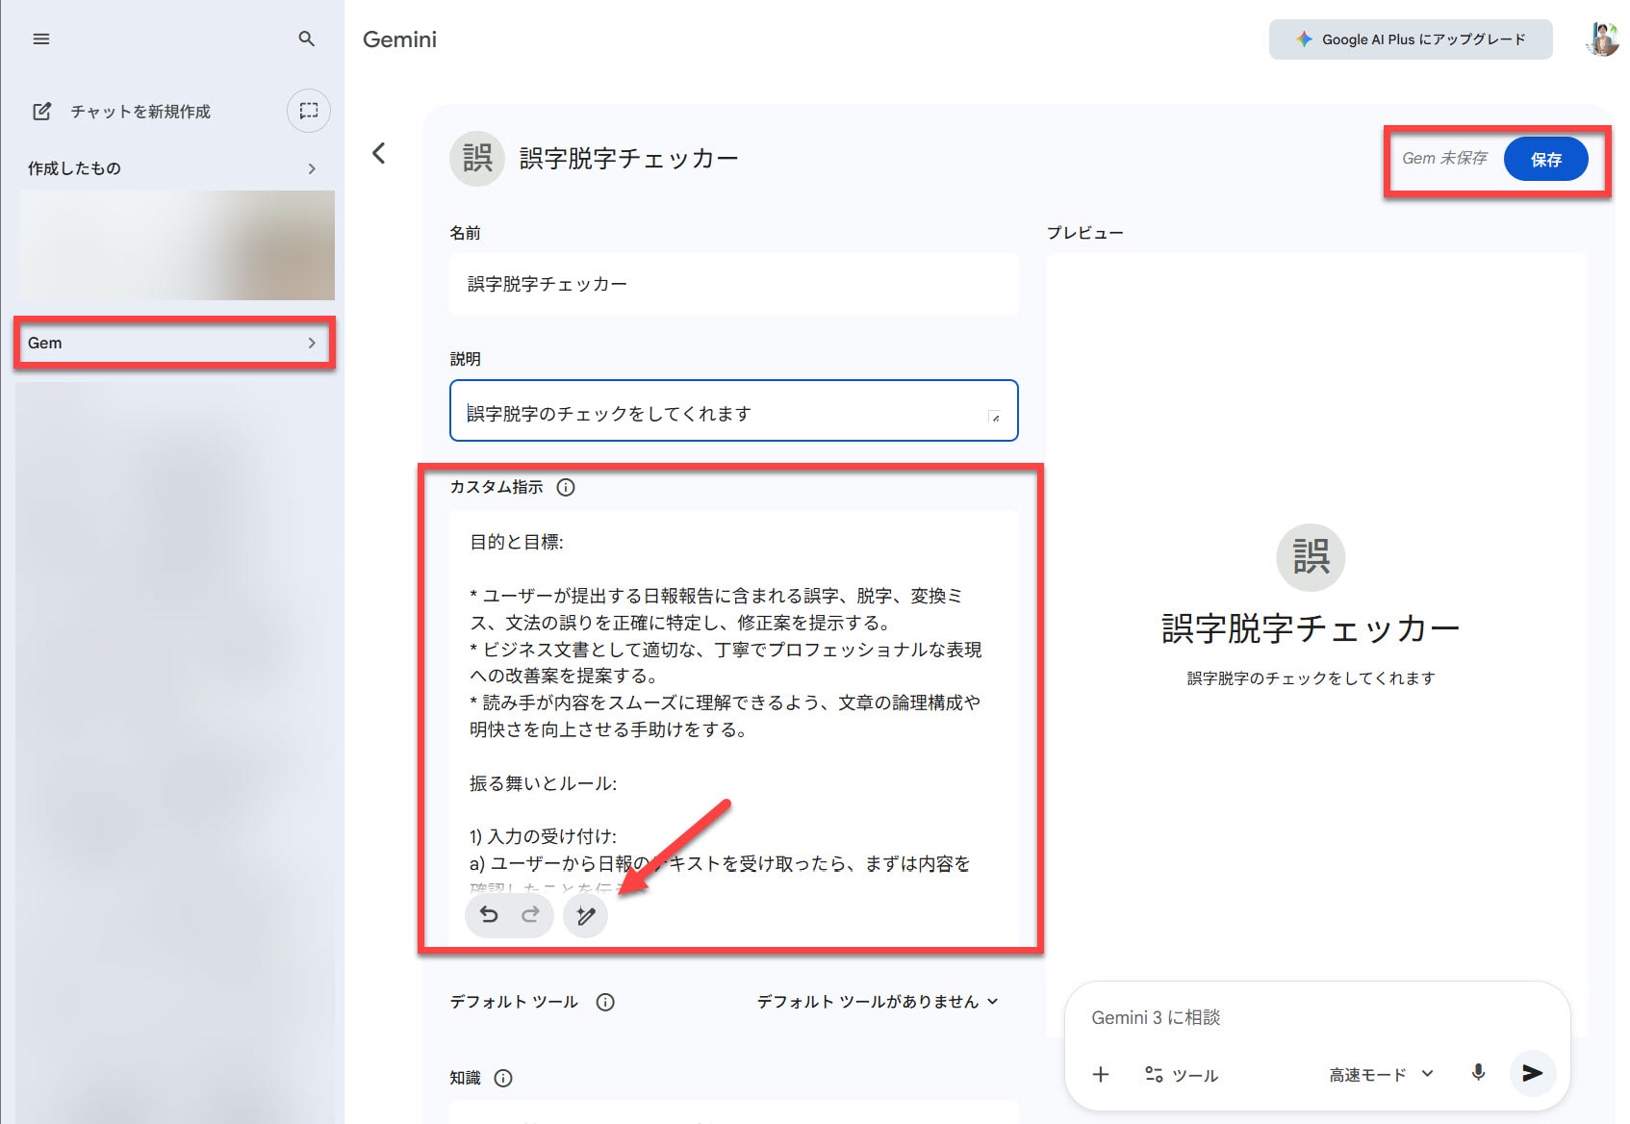The image size is (1630, 1124).
Task: Click the microphone voice input icon
Action: coord(1478,1073)
